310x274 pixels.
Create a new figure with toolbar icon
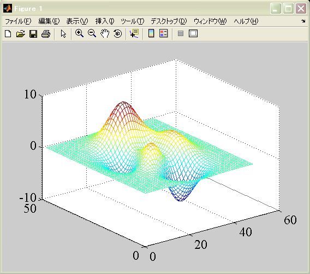[x=8, y=34]
